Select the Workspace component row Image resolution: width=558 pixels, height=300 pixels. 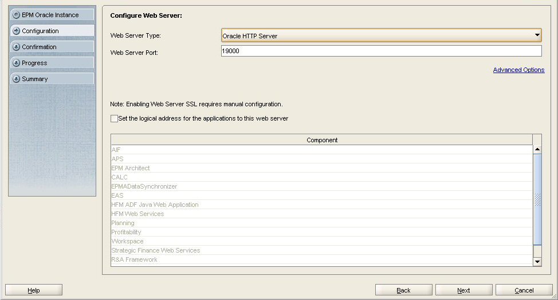[322, 241]
